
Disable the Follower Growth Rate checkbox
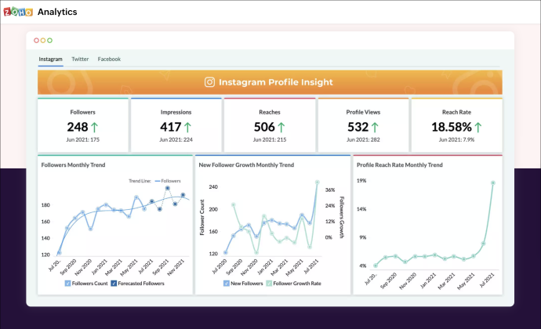coord(269,284)
